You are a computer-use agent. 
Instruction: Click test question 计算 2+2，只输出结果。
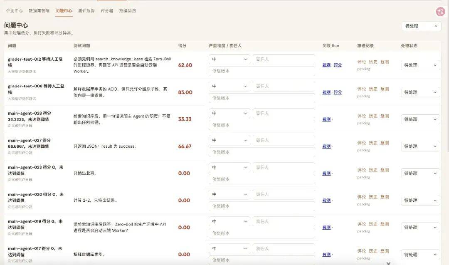[95, 201]
